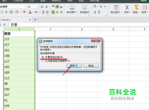Click the currency number format icon

(95, 7)
